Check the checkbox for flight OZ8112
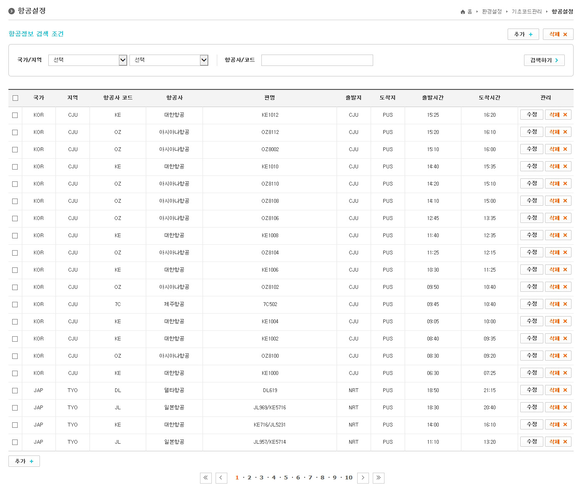582x492 pixels. [x=15, y=132]
